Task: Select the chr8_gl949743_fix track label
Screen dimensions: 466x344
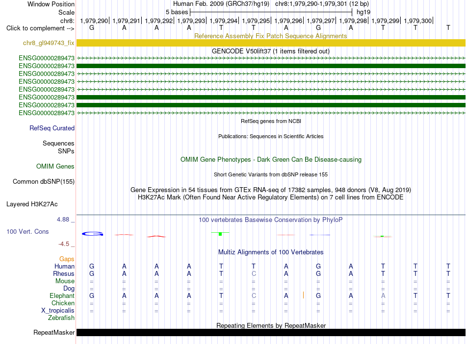Action: pyautogui.click(x=49, y=43)
